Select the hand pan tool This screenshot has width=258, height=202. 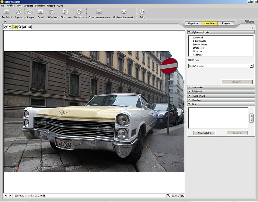(x=15, y=27)
